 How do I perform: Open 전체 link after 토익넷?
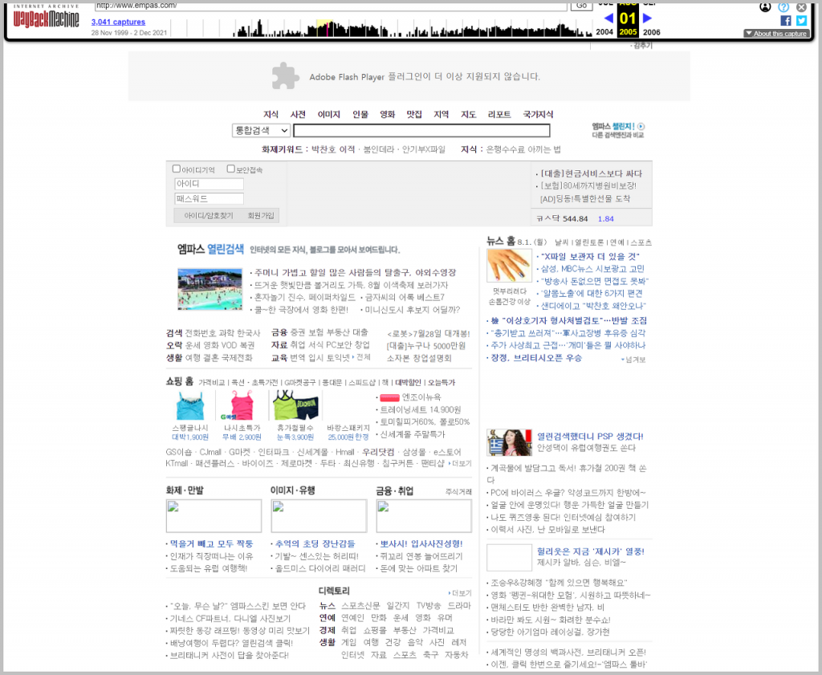coord(362,357)
